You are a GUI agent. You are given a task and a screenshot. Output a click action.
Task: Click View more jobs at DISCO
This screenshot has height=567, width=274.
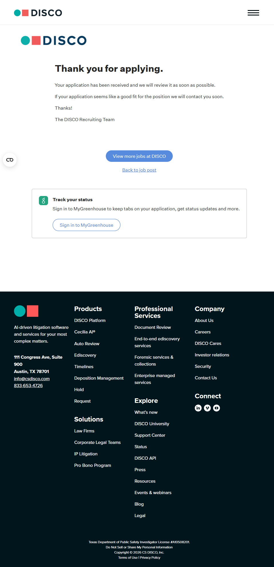[139, 156]
